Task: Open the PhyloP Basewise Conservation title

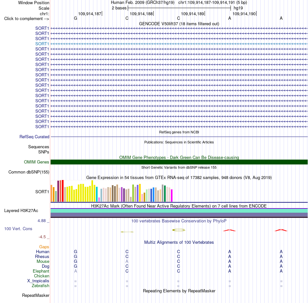Action: point(179,221)
